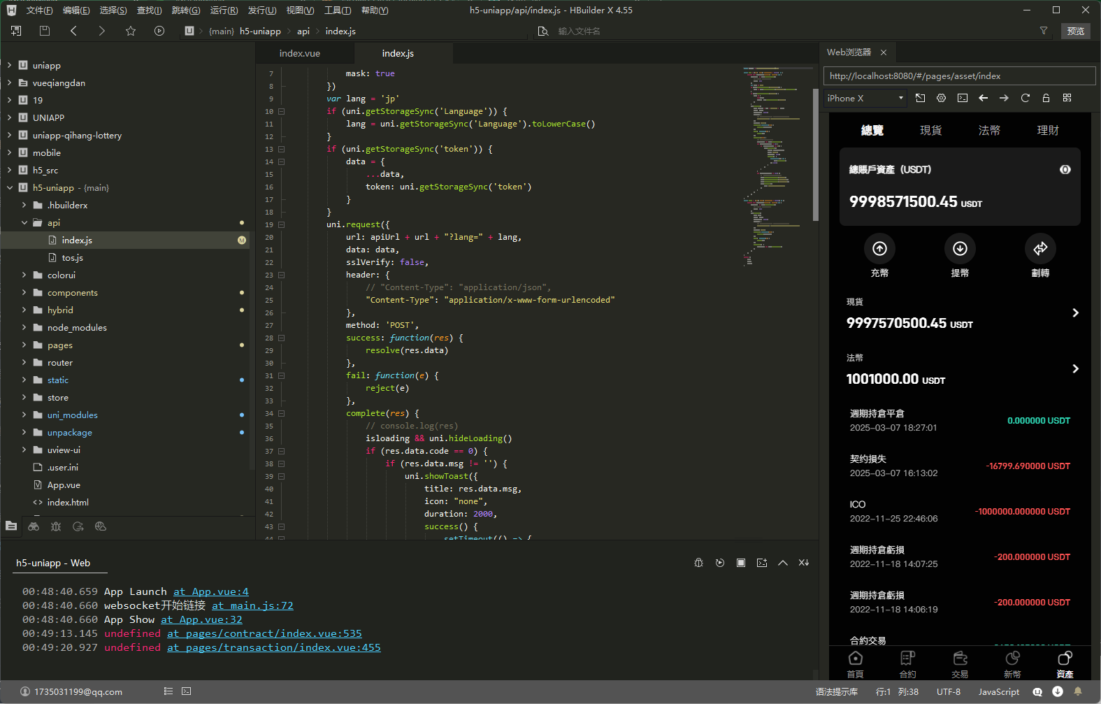Click the 预览 preview button
Screen dimensions: 1101x704
1076,31
